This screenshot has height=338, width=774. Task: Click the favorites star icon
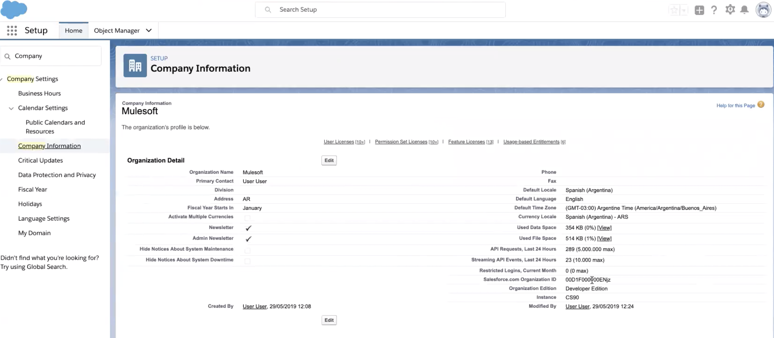[675, 10]
